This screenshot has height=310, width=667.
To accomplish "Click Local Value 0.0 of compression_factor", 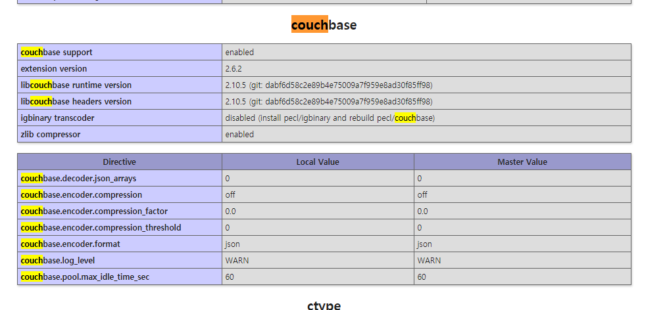I will pyautogui.click(x=231, y=211).
